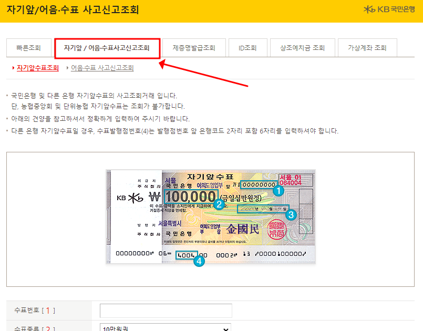Click the 자기앞/어음·수표 사고신고조회 page title
This screenshot has height=331, width=423.
tap(73, 9)
